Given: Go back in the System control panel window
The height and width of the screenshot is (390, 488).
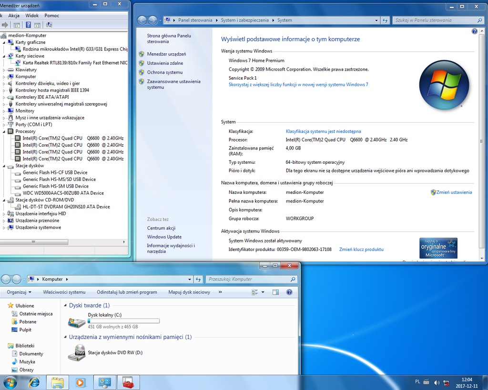Looking at the screenshot, I should (142, 20).
